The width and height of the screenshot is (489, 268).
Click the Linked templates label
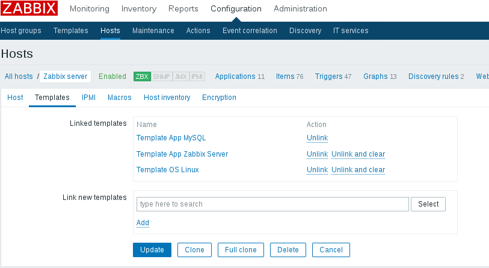click(98, 123)
